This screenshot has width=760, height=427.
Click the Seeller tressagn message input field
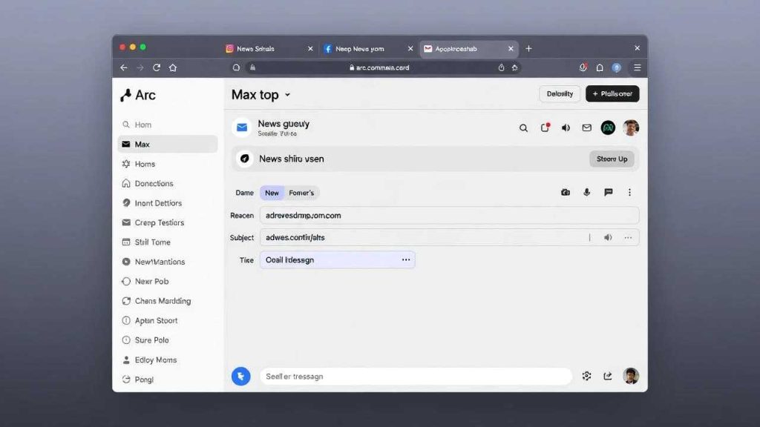[x=416, y=377]
